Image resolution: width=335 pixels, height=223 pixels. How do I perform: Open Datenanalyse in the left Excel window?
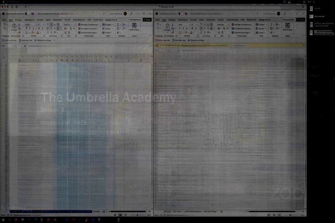click(x=134, y=27)
